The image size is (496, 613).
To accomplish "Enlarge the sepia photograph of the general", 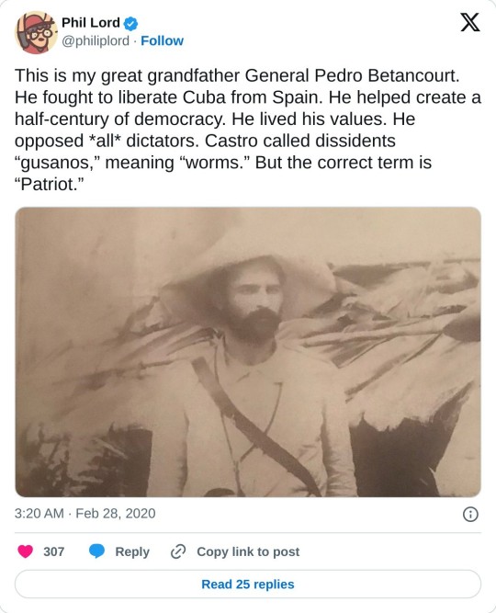I will point(248,352).
